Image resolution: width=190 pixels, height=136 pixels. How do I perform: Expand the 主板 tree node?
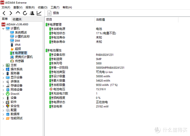point(3,65)
